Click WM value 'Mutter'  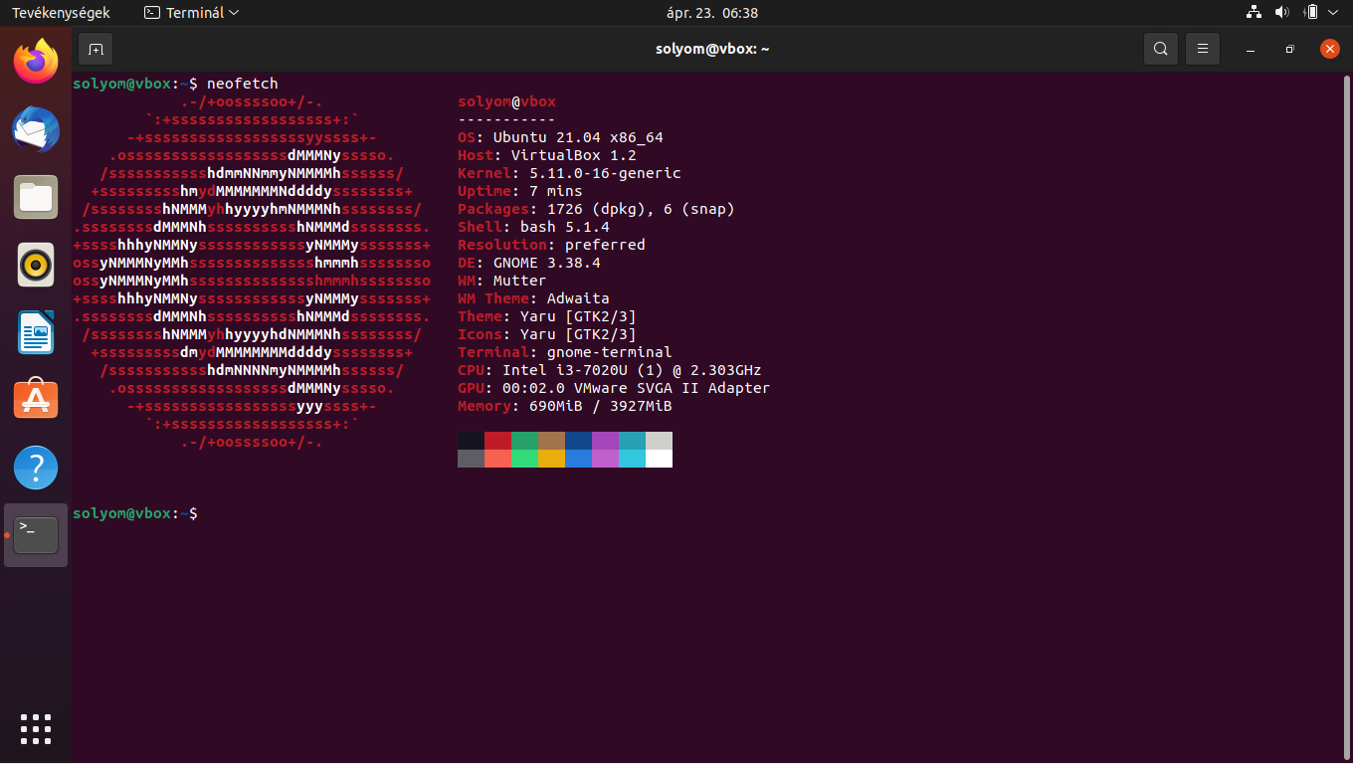(x=519, y=281)
